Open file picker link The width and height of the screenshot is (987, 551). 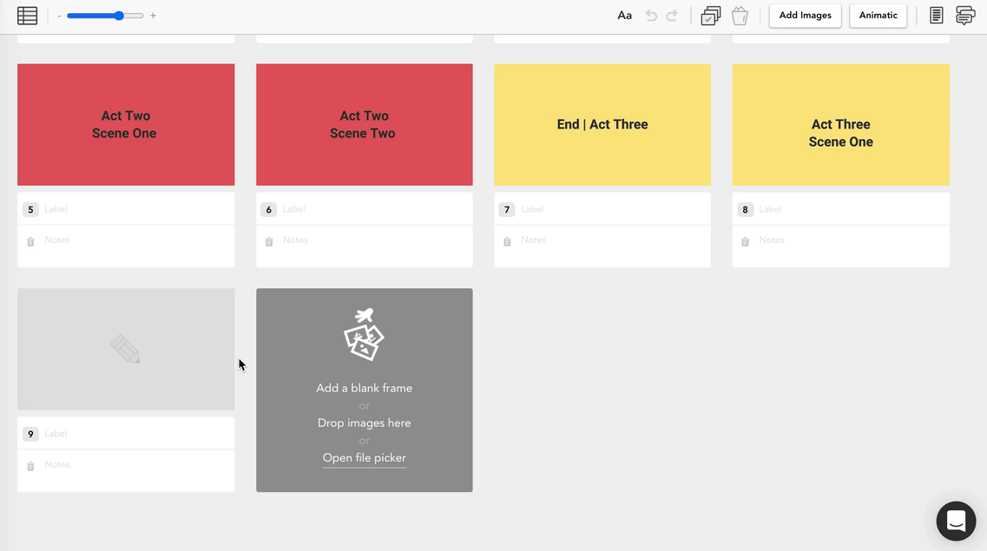point(365,458)
